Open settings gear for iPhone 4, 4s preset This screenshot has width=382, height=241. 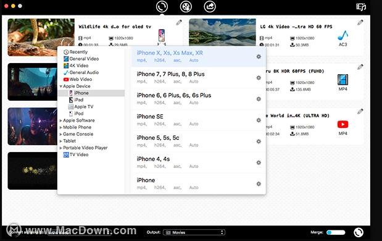[259, 163]
